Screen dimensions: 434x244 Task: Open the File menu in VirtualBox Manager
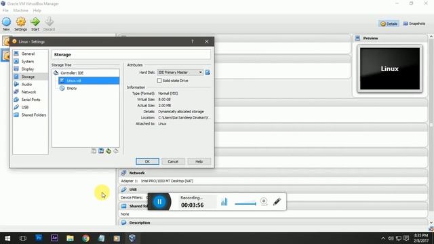(5, 11)
